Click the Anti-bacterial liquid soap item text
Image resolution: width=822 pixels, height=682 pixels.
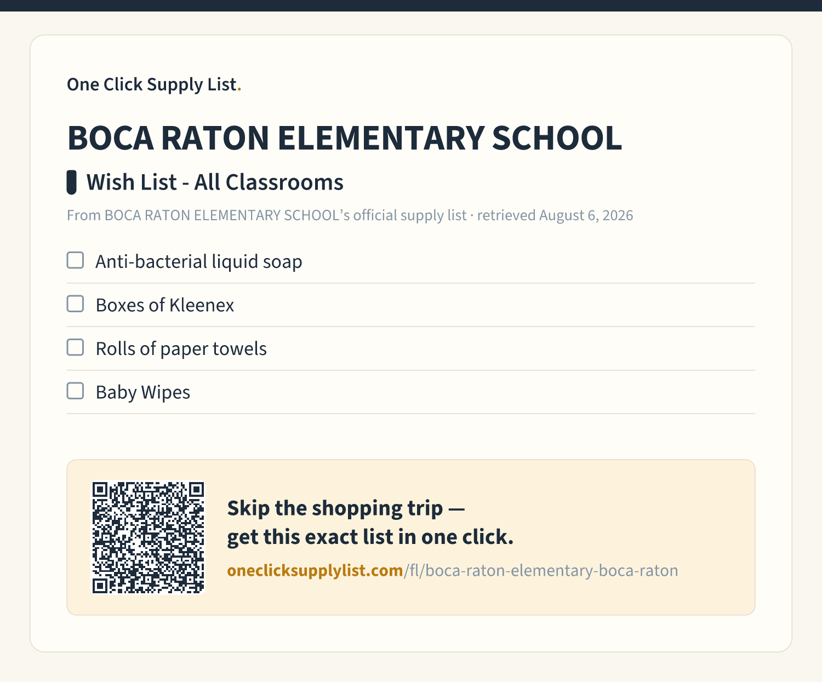click(199, 262)
